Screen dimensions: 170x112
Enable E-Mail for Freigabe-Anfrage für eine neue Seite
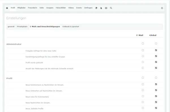point(143,50)
